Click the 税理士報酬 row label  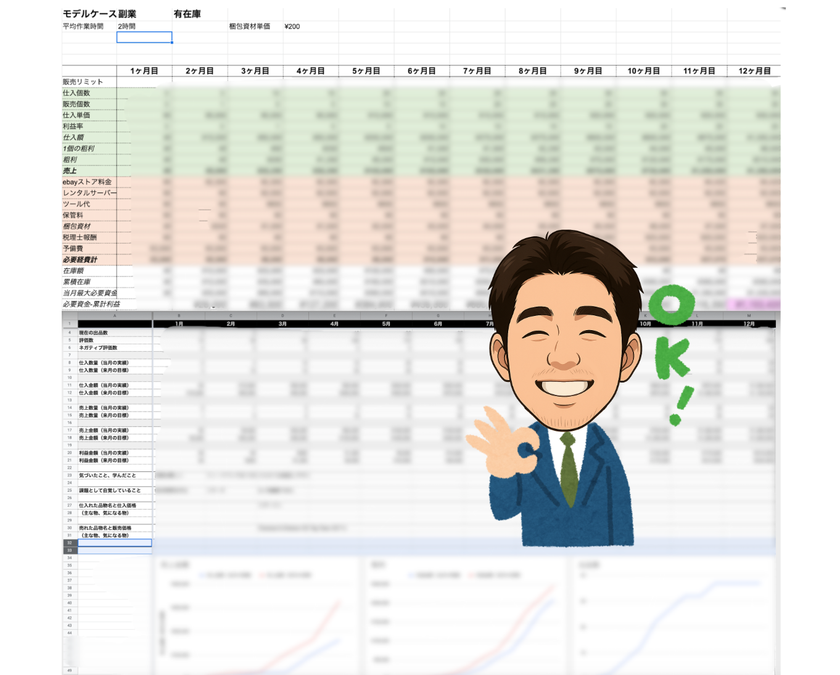80,238
